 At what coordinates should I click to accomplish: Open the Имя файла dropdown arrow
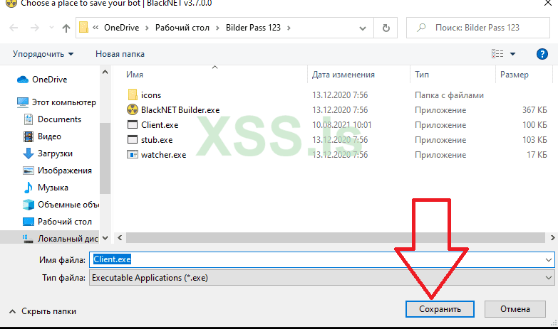549,260
